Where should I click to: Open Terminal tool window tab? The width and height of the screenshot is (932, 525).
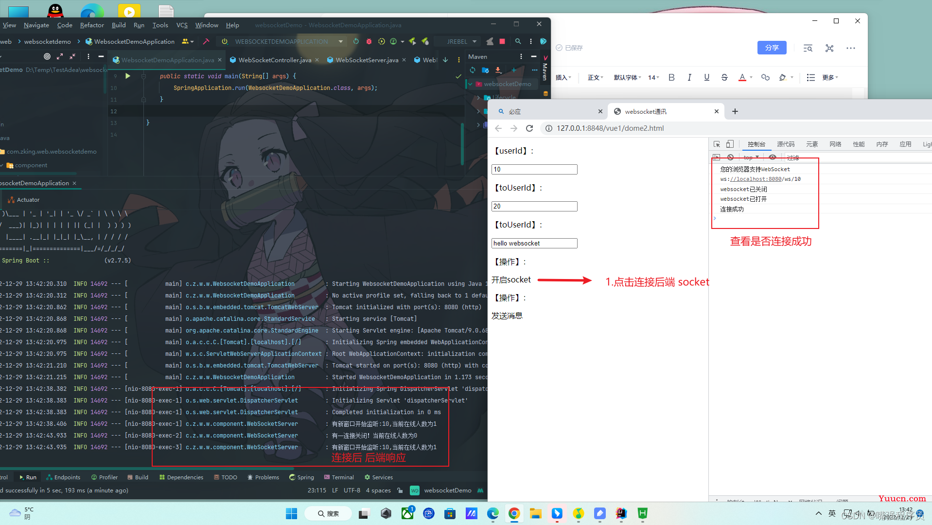339,477
